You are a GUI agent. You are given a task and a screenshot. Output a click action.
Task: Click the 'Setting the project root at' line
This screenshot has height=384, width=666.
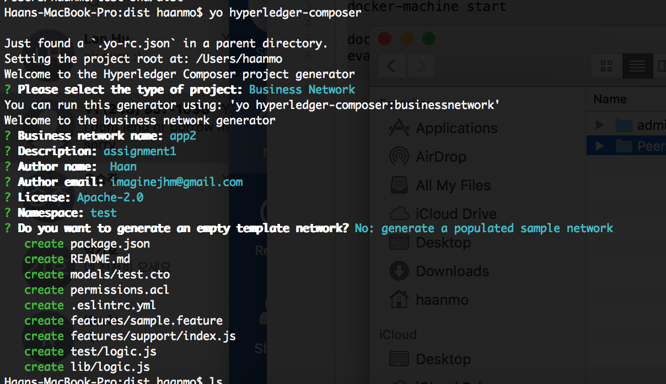(x=143, y=58)
